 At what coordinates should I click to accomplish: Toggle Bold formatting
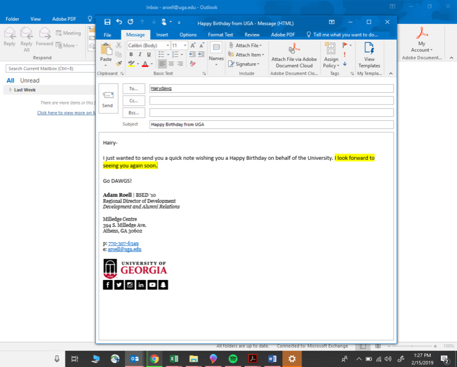pyautogui.click(x=131, y=54)
